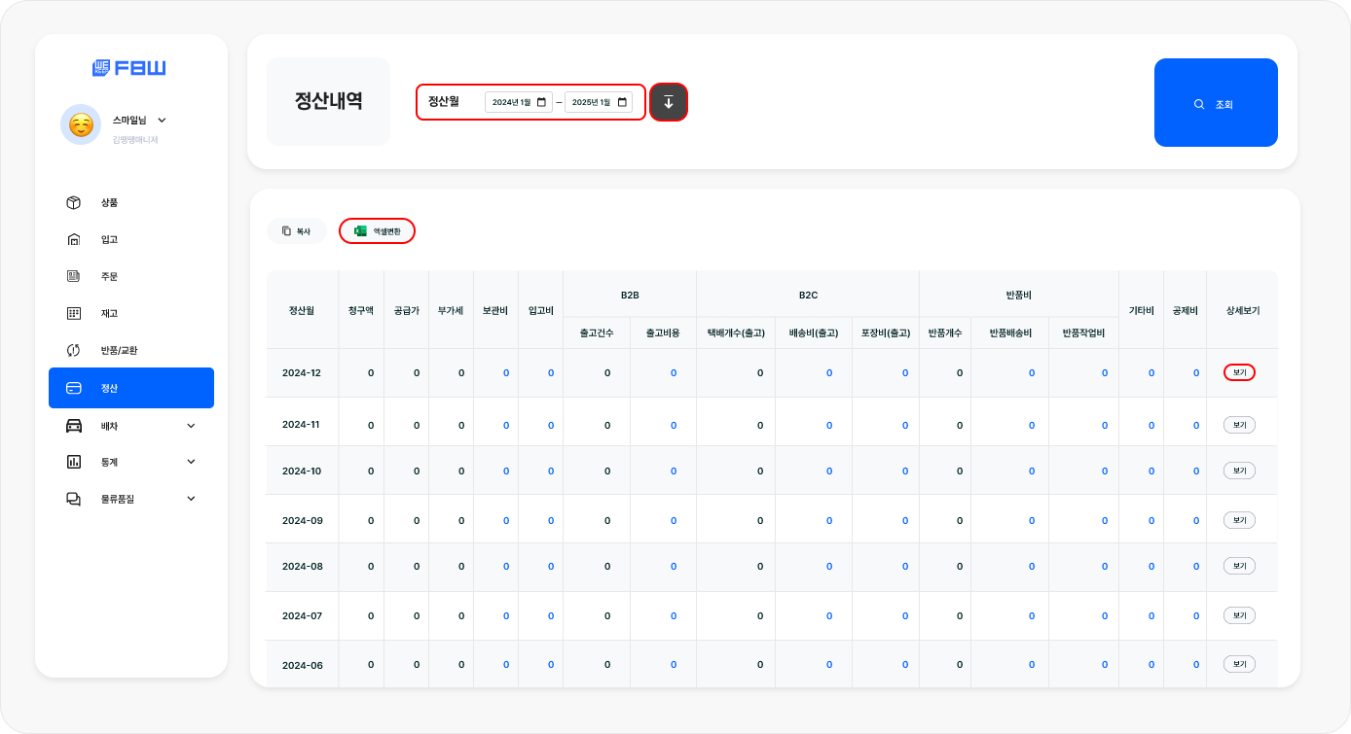Viewport: 1351px width, 734px height.
Task: Click the 청구액 column header
Action: (361, 310)
